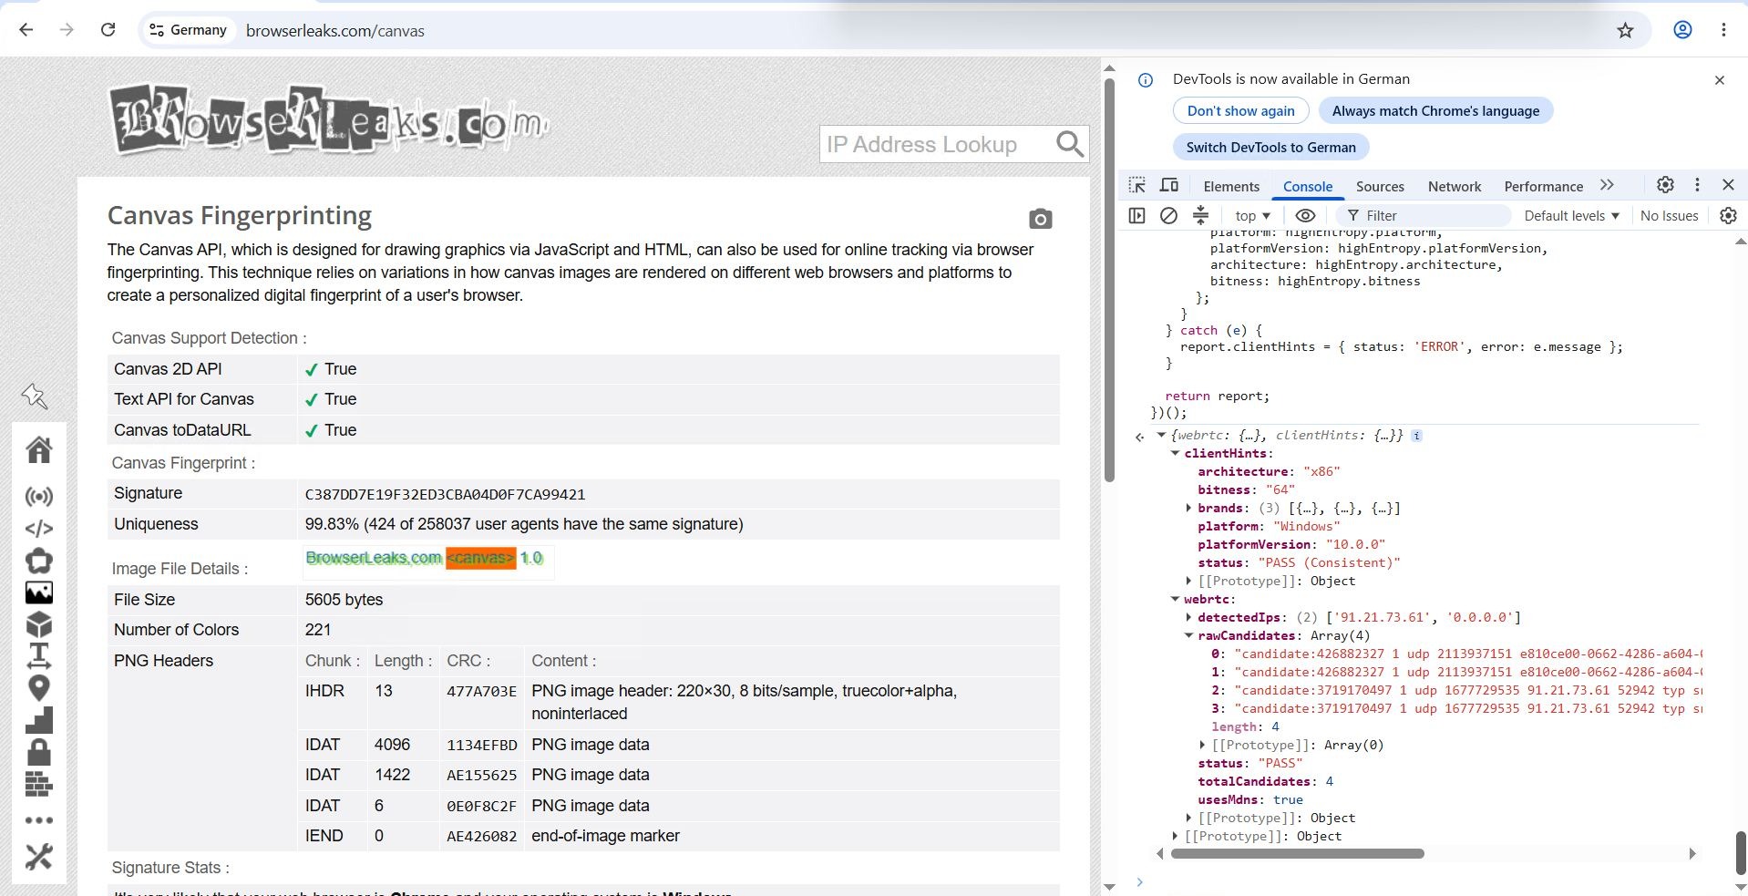Collapse the webrtc object
Image resolution: width=1748 pixels, height=896 pixels.
click(1175, 599)
